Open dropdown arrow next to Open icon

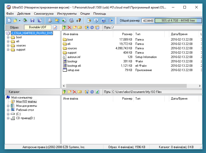coord(20,21)
